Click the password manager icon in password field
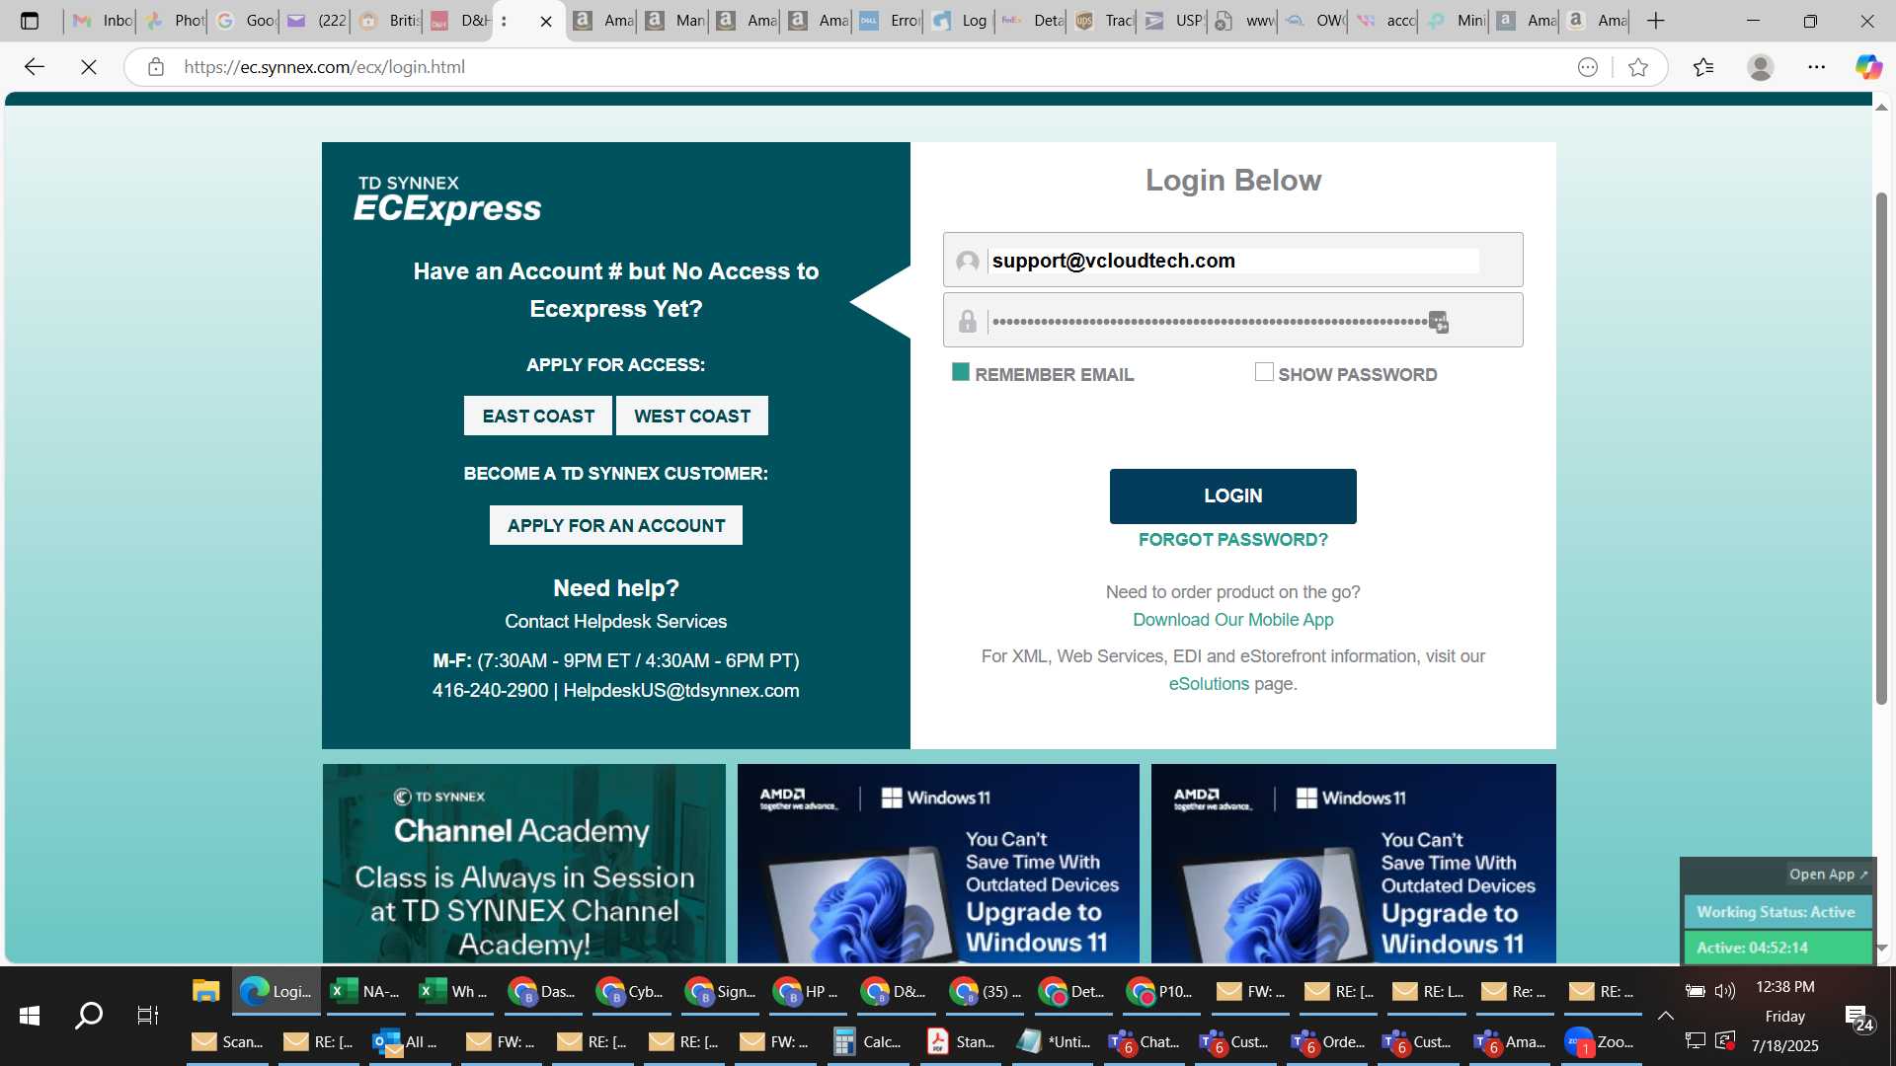This screenshot has width=1896, height=1066. (x=1439, y=322)
